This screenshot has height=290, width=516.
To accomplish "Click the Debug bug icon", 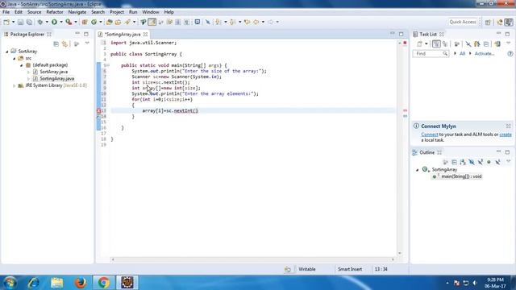I will pyautogui.click(x=40, y=22).
